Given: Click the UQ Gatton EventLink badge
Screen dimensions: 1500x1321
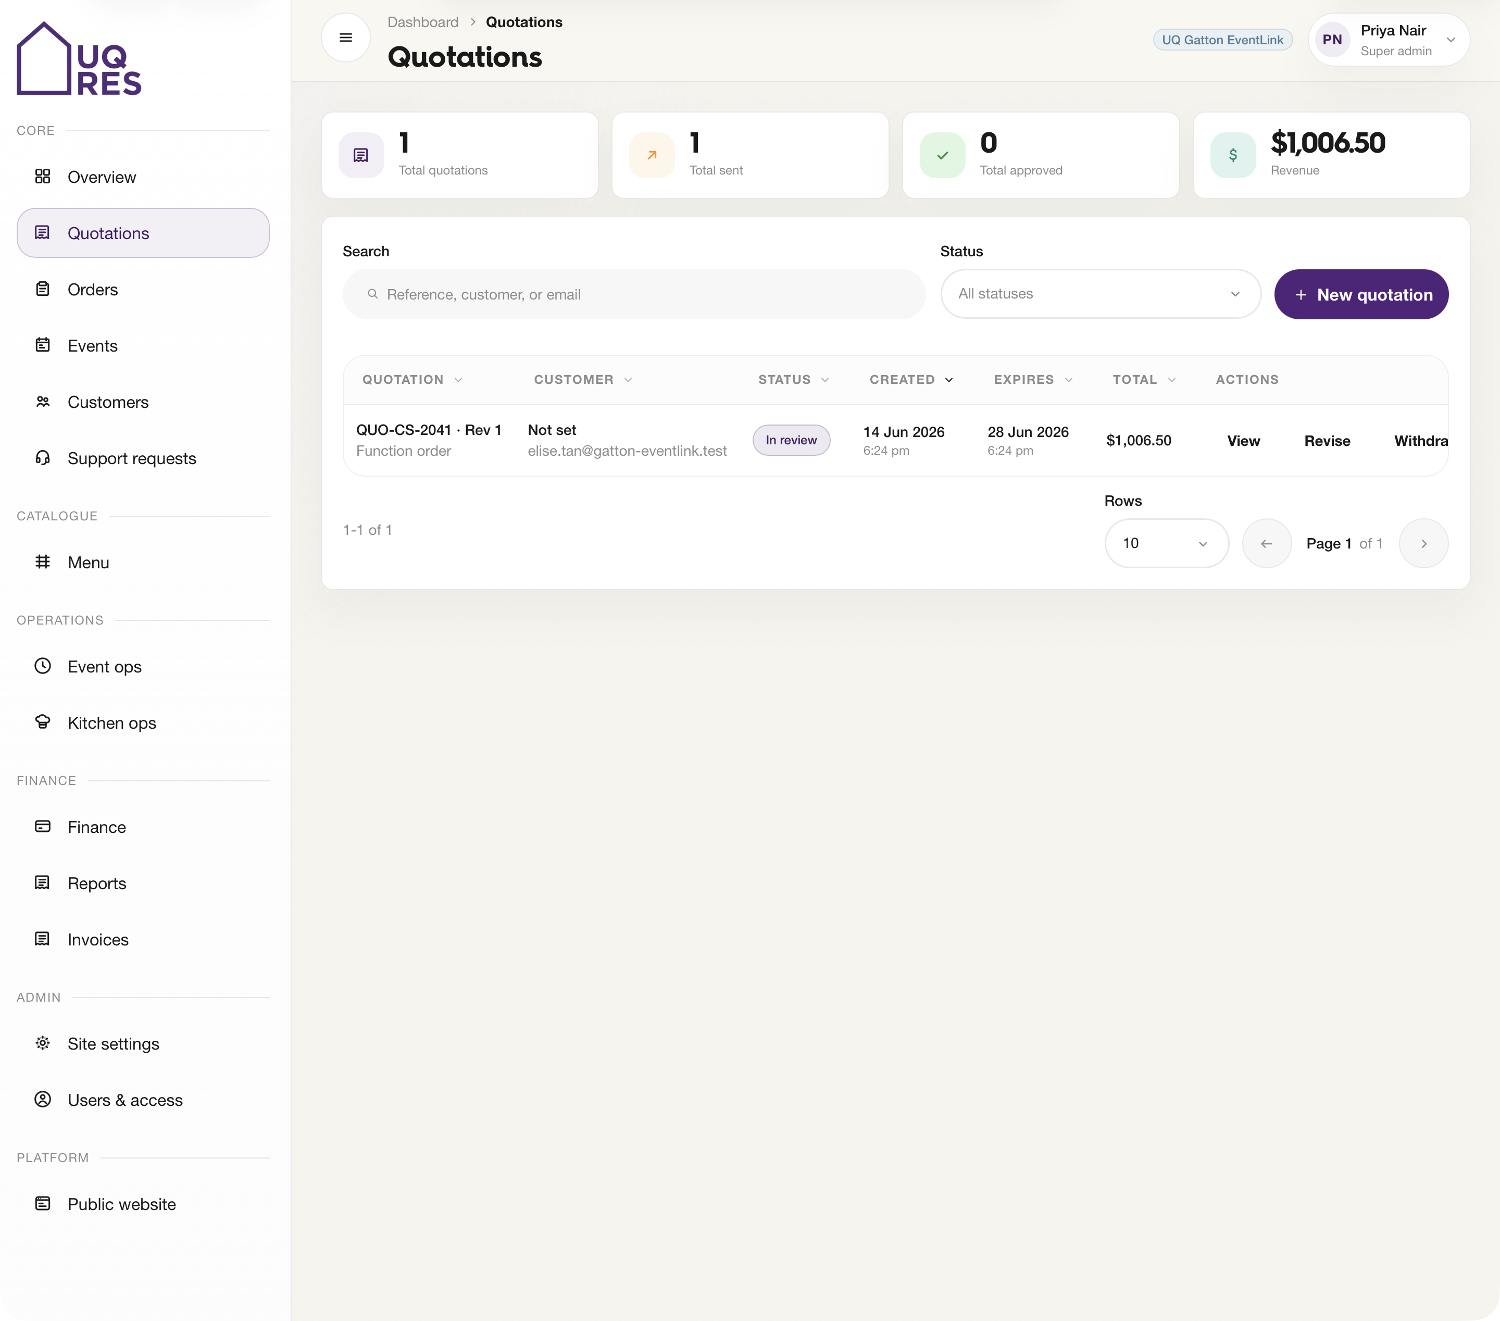Looking at the screenshot, I should [1222, 40].
